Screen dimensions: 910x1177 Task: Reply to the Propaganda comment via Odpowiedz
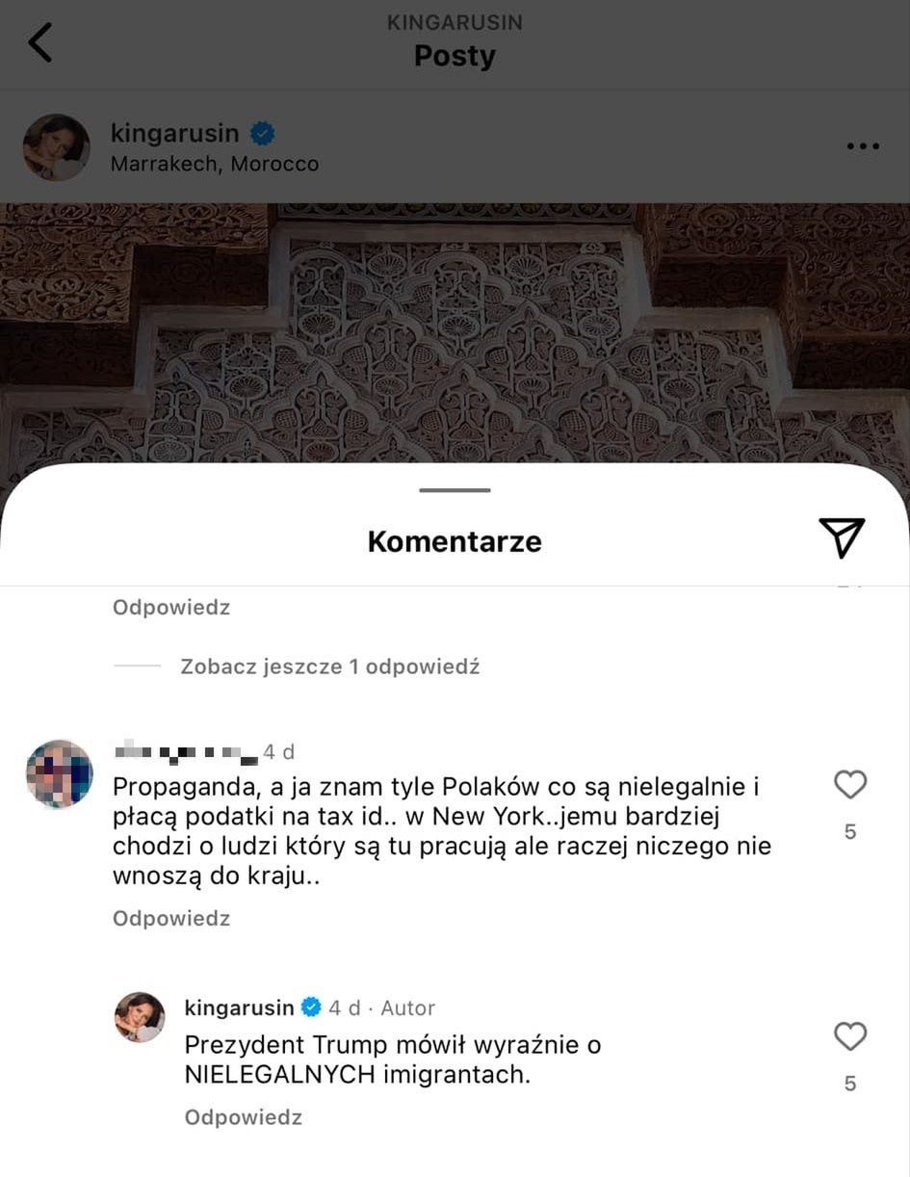point(171,918)
